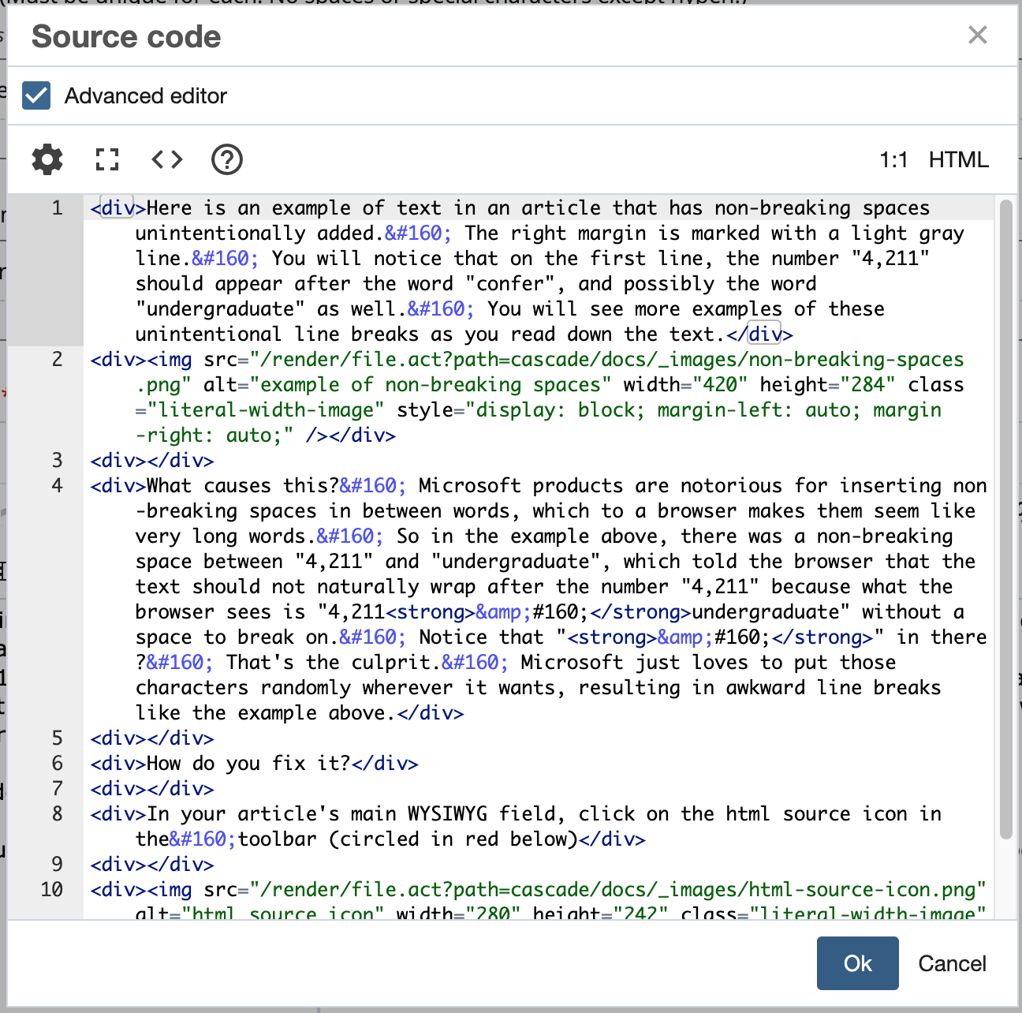The image size is (1022, 1013).
Task: Open the editor settings gear icon
Action: [47, 159]
